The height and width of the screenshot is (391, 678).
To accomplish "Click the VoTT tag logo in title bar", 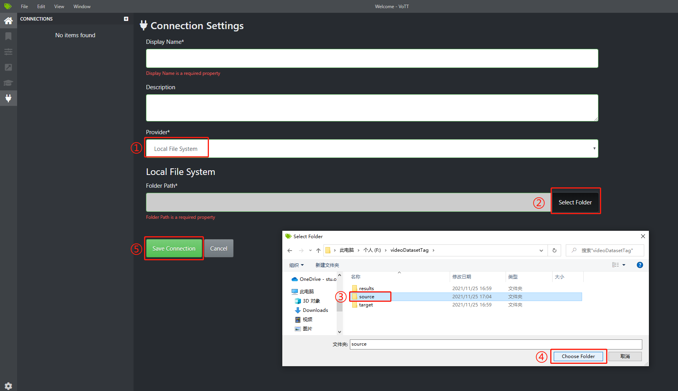I will click(x=8, y=6).
